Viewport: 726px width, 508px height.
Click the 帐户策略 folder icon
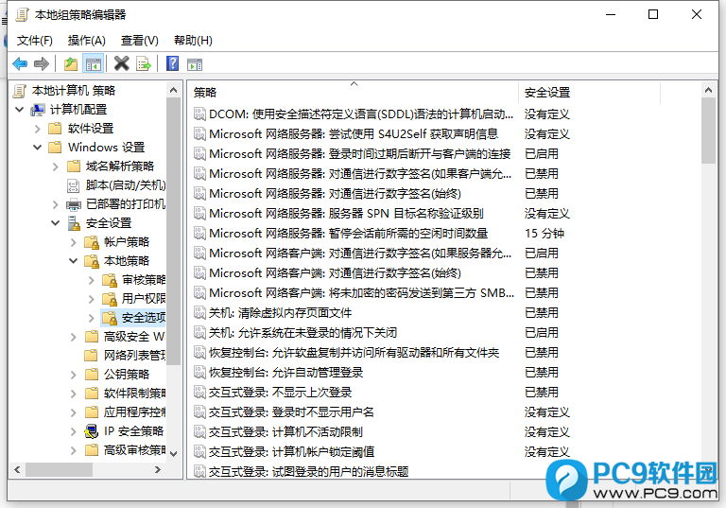tap(92, 242)
